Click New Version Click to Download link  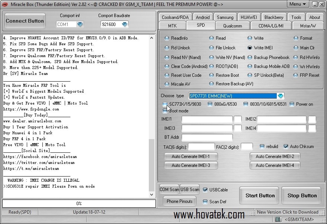288,212
